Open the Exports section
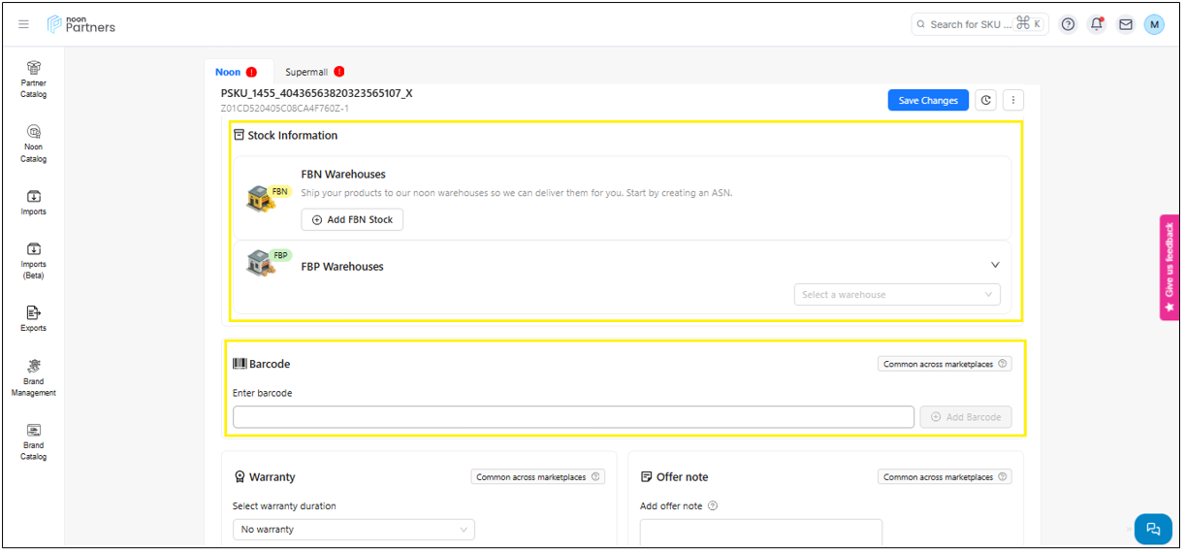Image resolution: width=1185 pixels, height=552 pixels. (x=34, y=317)
